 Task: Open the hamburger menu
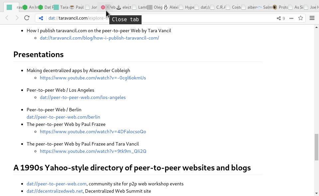(x=312, y=18)
